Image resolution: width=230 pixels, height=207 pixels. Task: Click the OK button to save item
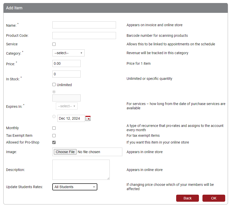[x=214, y=198]
